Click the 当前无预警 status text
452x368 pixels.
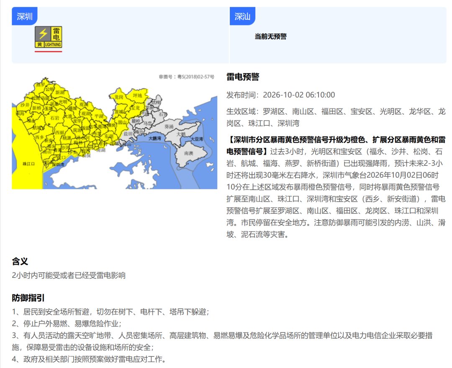271,36
